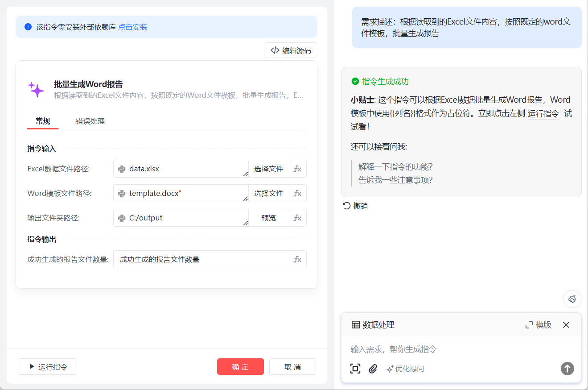Image resolution: width=588 pixels, height=390 pixels.
Task: Open 编辑源码 source editor
Action: pyautogui.click(x=291, y=50)
